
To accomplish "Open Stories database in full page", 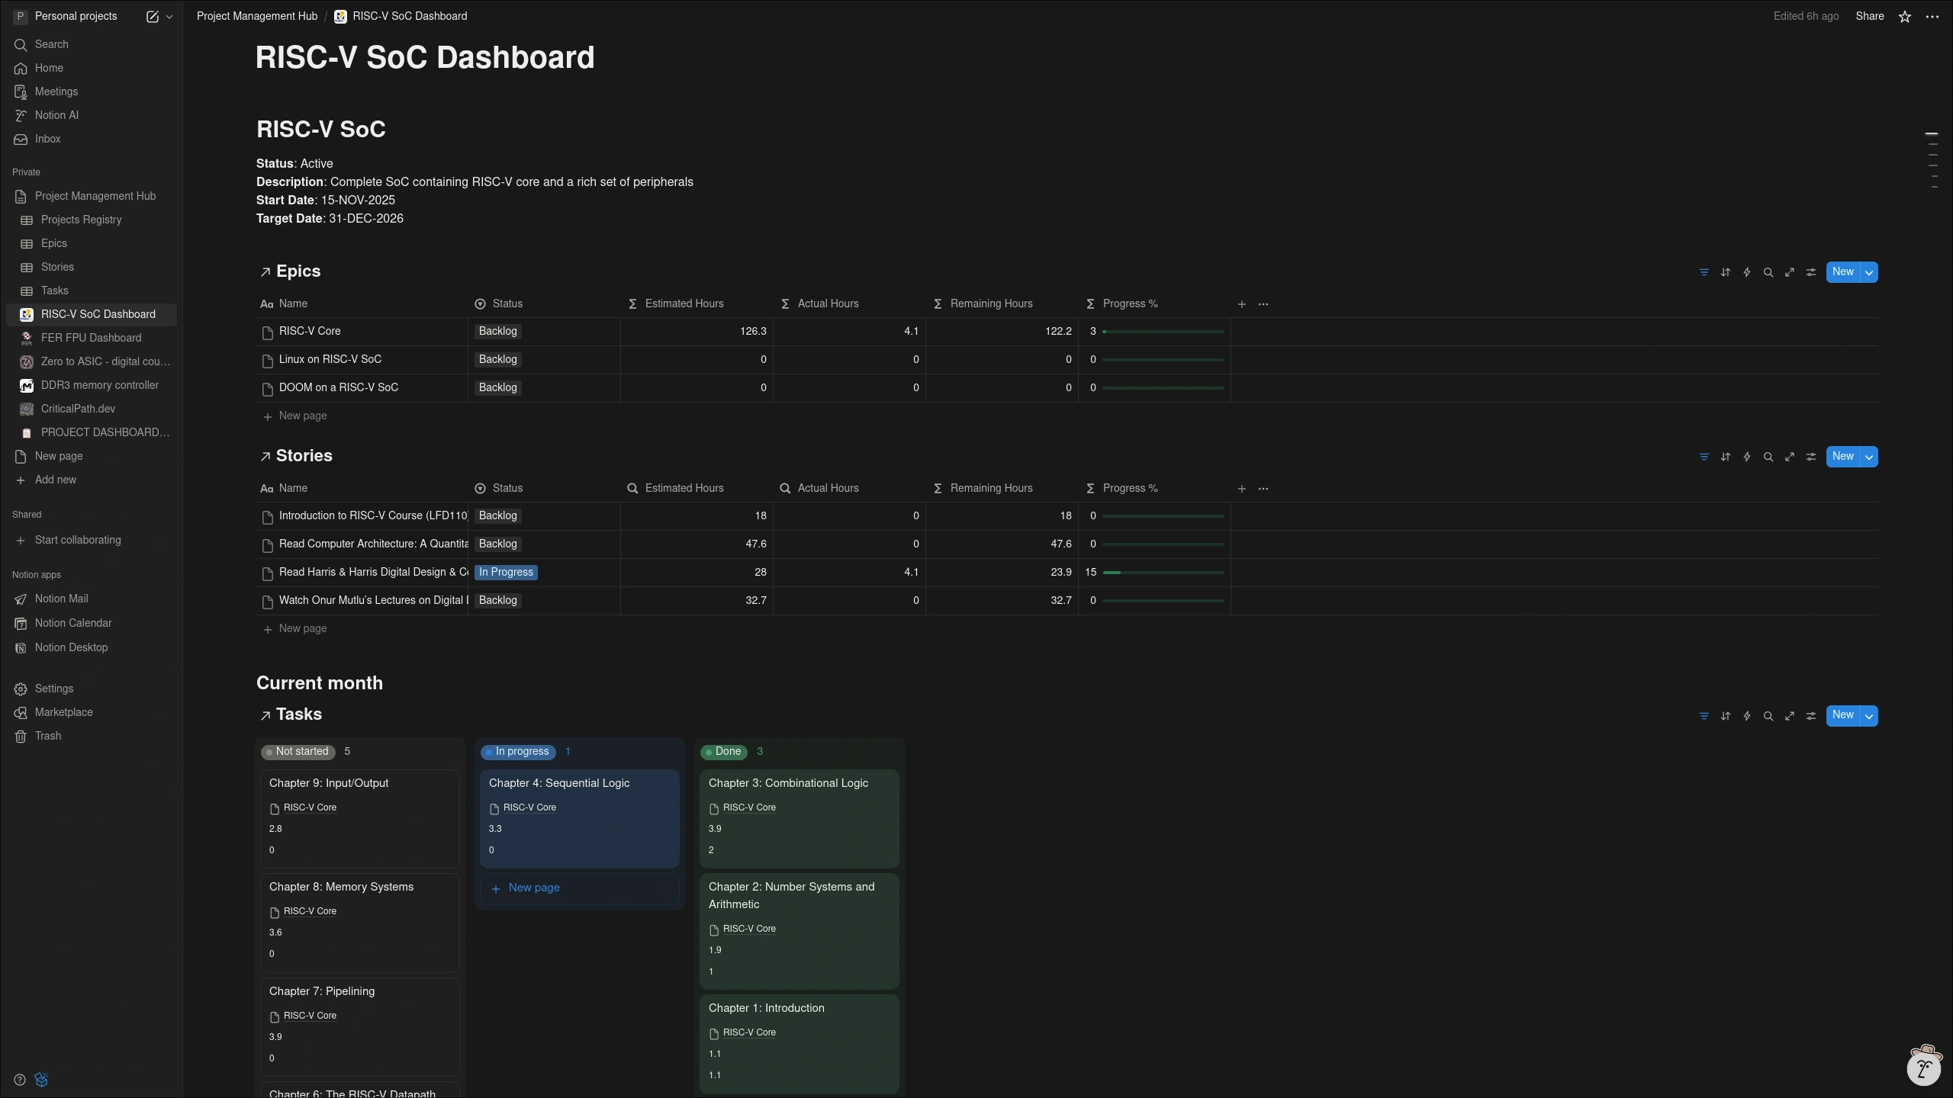I will click(x=1789, y=457).
